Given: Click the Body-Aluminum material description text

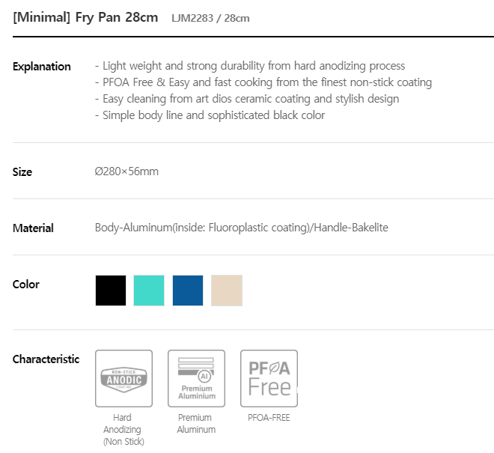Looking at the screenshot, I should click(242, 228).
